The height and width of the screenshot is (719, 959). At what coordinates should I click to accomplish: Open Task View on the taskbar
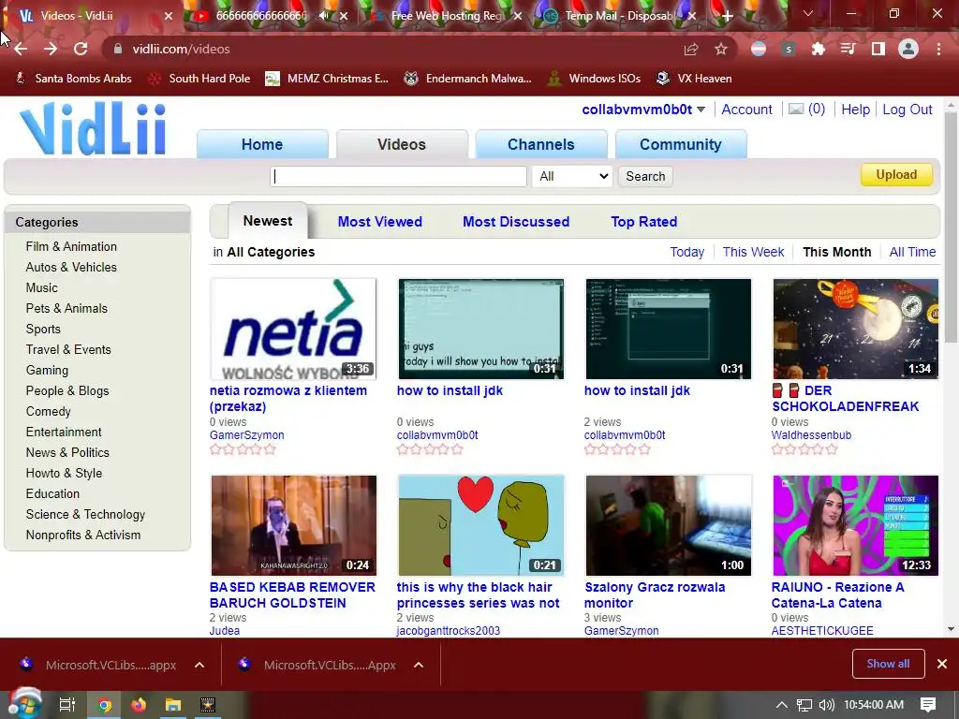pyautogui.click(x=67, y=705)
